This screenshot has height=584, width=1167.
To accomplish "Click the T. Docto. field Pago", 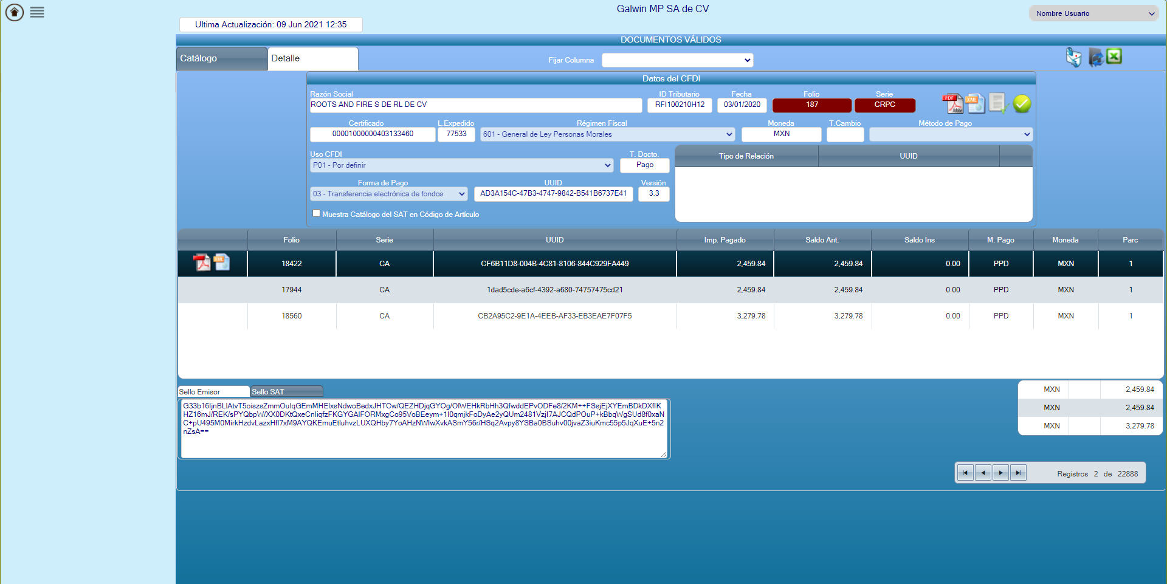I will point(645,165).
